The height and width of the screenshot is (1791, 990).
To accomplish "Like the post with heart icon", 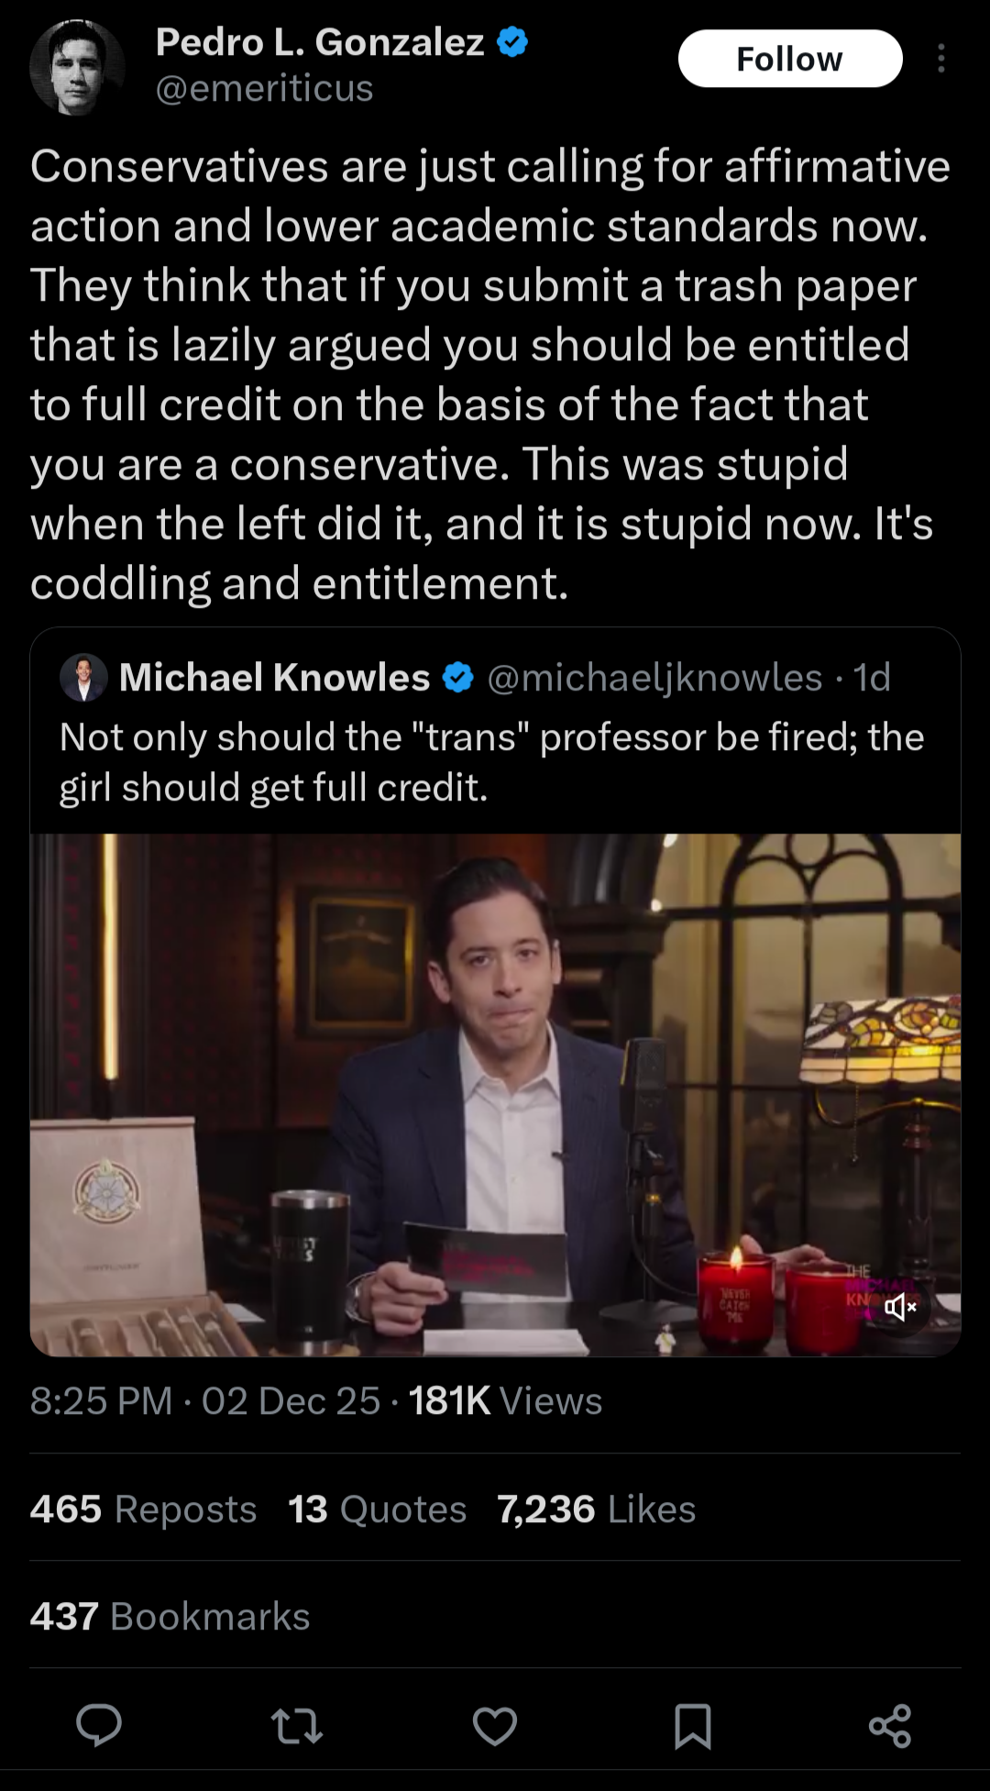I will click(495, 1726).
